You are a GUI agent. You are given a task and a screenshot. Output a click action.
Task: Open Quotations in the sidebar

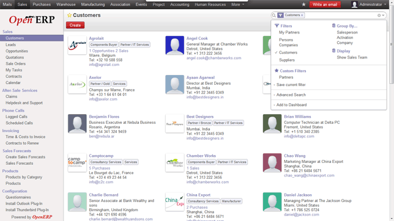15,57
